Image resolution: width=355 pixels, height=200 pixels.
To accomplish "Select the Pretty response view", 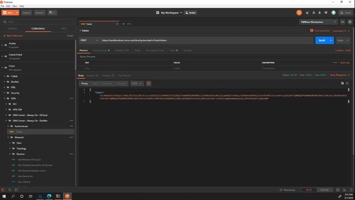I will point(84,83).
